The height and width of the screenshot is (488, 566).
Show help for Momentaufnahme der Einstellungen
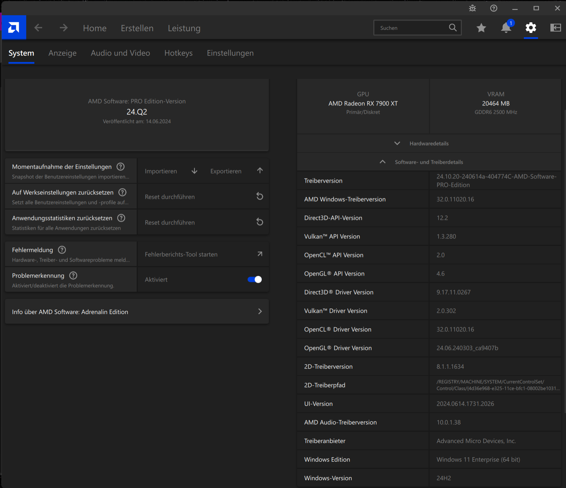pyautogui.click(x=121, y=166)
